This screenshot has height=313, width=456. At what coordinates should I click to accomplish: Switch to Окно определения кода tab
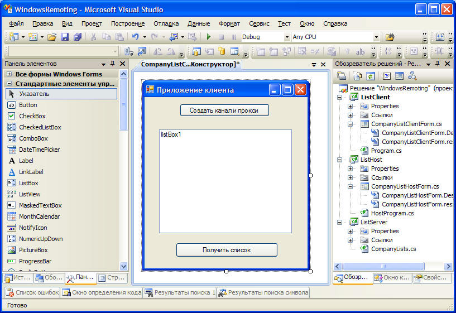coord(102,292)
